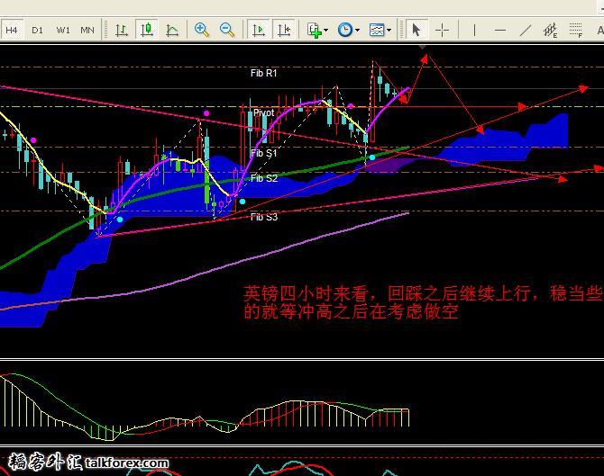Toggle candlestick chart mode
Screen dimensions: 604x476
click(146, 30)
